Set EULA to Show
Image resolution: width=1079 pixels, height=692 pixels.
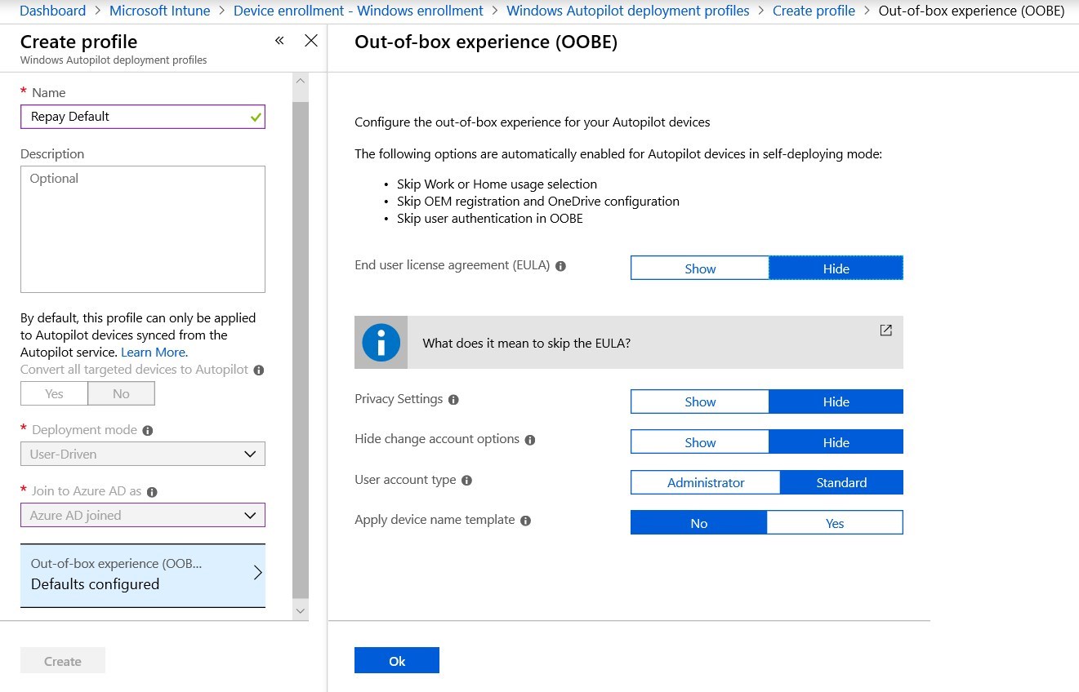[x=700, y=268]
